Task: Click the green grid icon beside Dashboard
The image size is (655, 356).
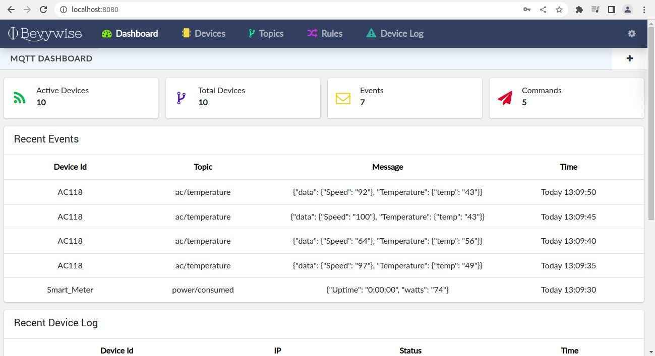Action: (x=106, y=33)
